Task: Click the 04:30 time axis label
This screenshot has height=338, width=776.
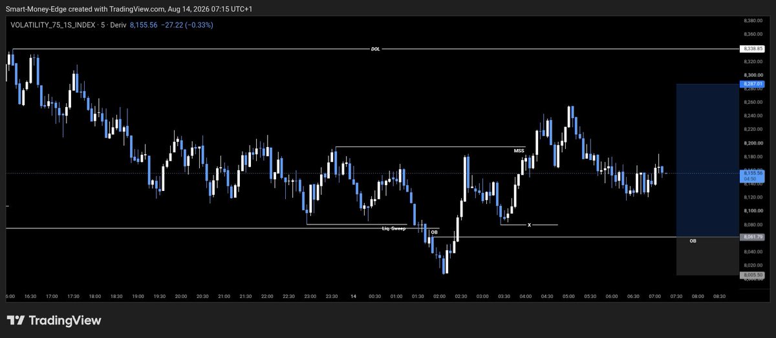Action: 547,296
